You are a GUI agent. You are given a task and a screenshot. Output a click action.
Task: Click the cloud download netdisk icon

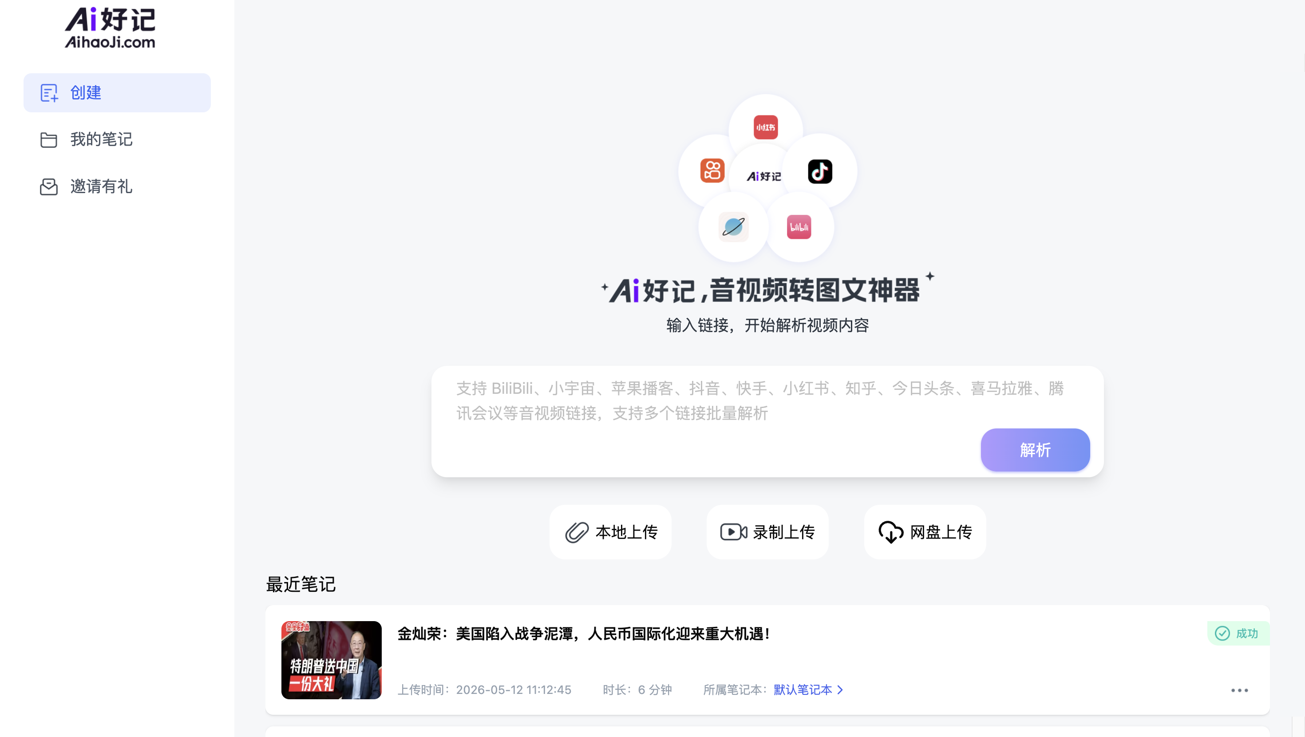tap(890, 533)
